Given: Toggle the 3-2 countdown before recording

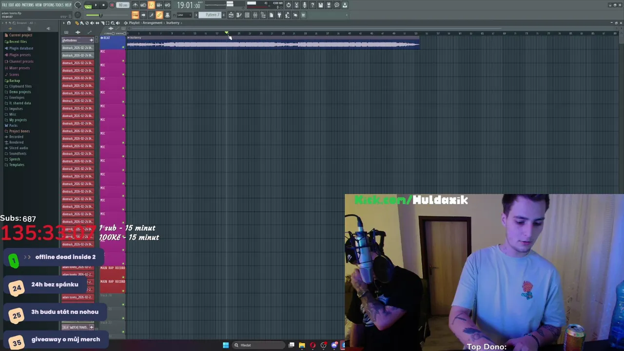Looking at the screenshot, I should [151, 5].
